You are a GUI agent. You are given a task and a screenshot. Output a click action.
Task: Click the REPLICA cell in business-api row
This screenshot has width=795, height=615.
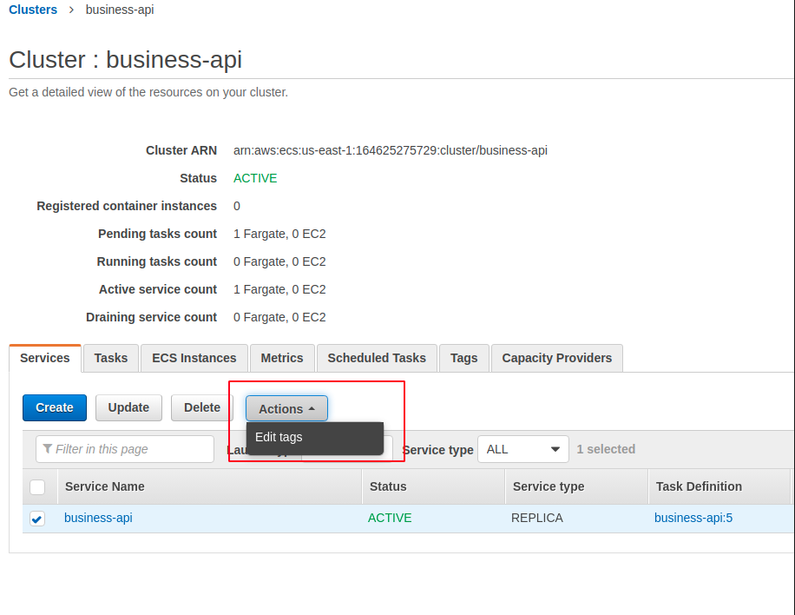[537, 518]
